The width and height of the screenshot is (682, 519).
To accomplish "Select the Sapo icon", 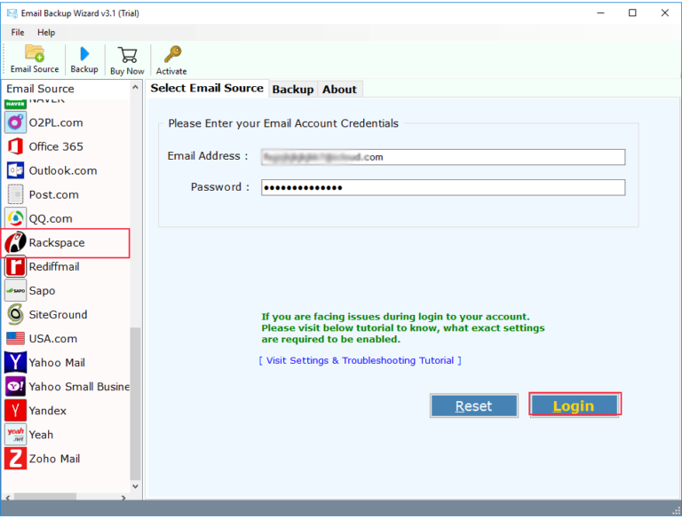I will (x=15, y=290).
